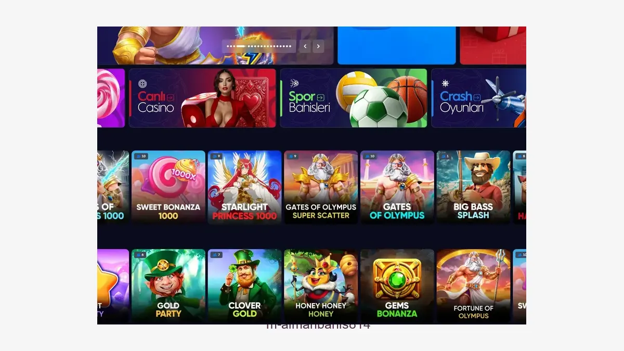Click ball icon above Spor Bahisleri
This screenshot has height=351, width=624.
294,83
